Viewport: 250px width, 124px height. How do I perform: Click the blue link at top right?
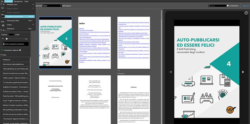pos(246,6)
